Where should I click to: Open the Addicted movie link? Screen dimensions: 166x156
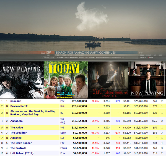coord(16,138)
